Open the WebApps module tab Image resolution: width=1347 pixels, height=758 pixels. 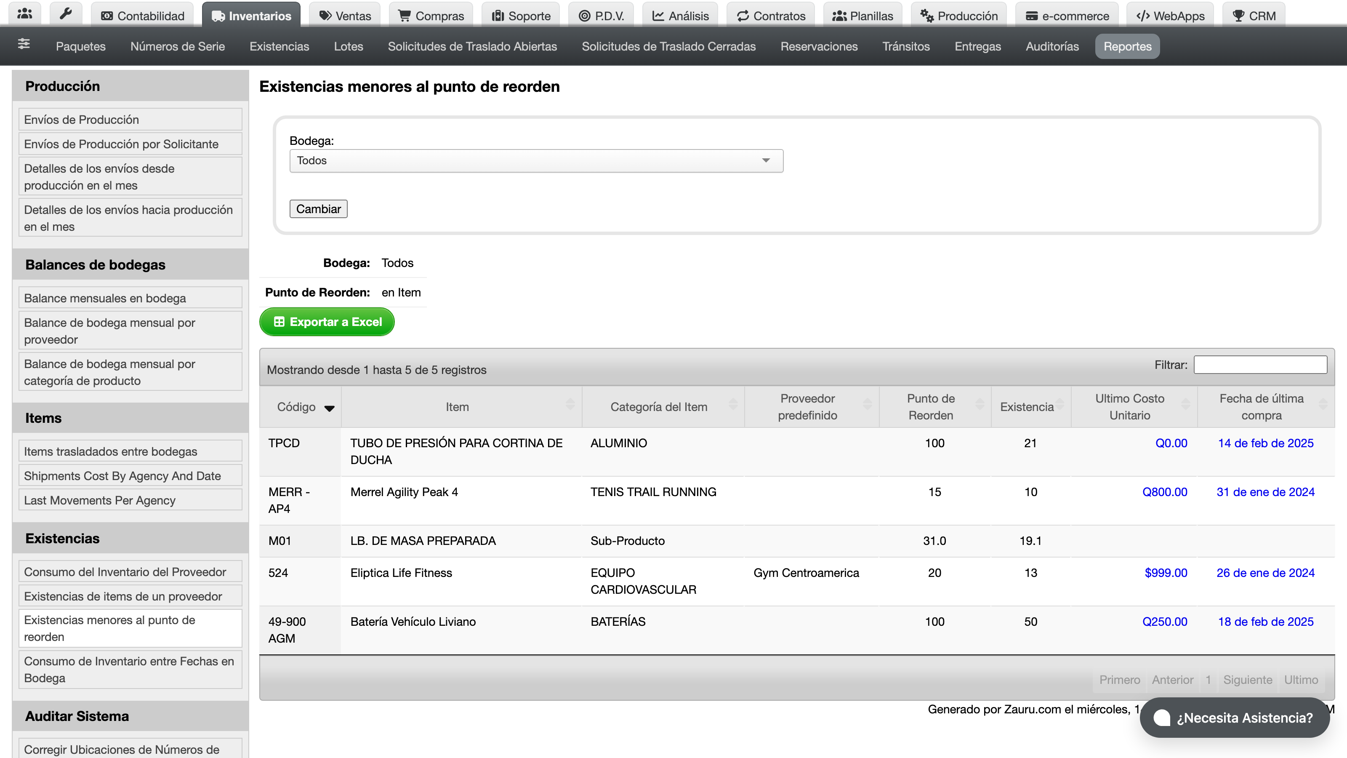(x=1170, y=16)
